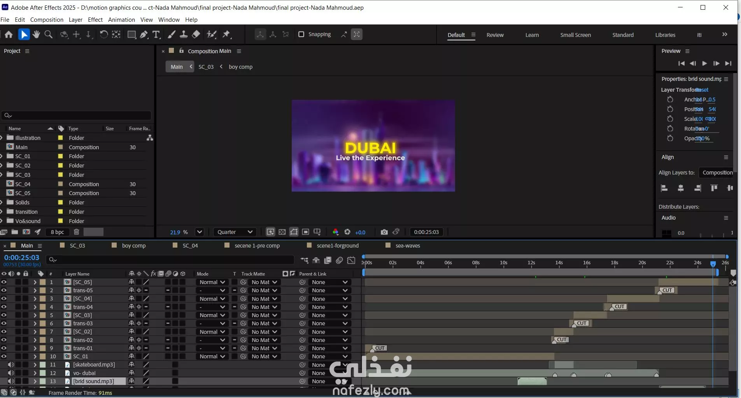Choose the Hand tool
The height and width of the screenshot is (398, 741).
pos(36,35)
